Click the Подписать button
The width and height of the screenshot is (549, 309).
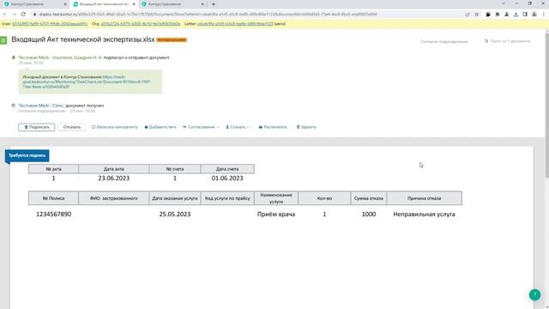pos(36,127)
